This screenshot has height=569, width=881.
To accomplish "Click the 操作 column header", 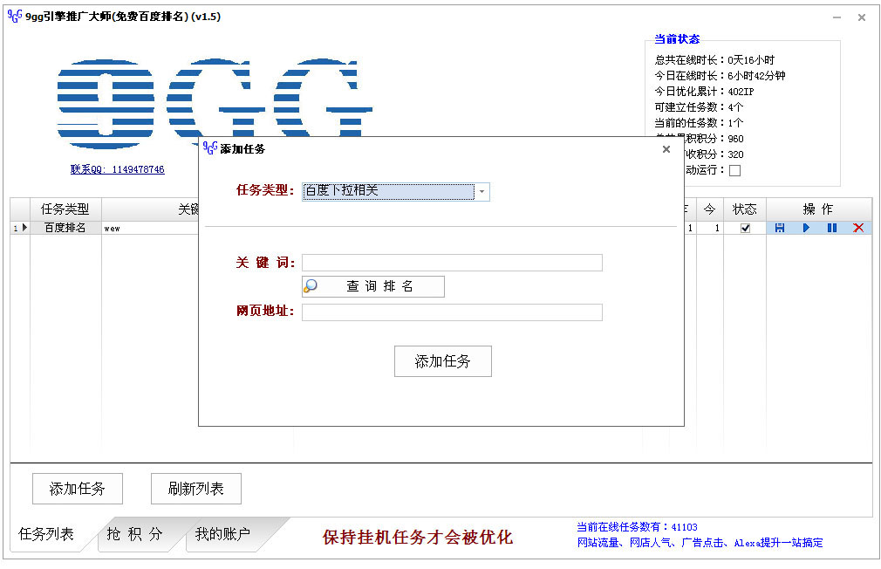I will click(x=819, y=209).
